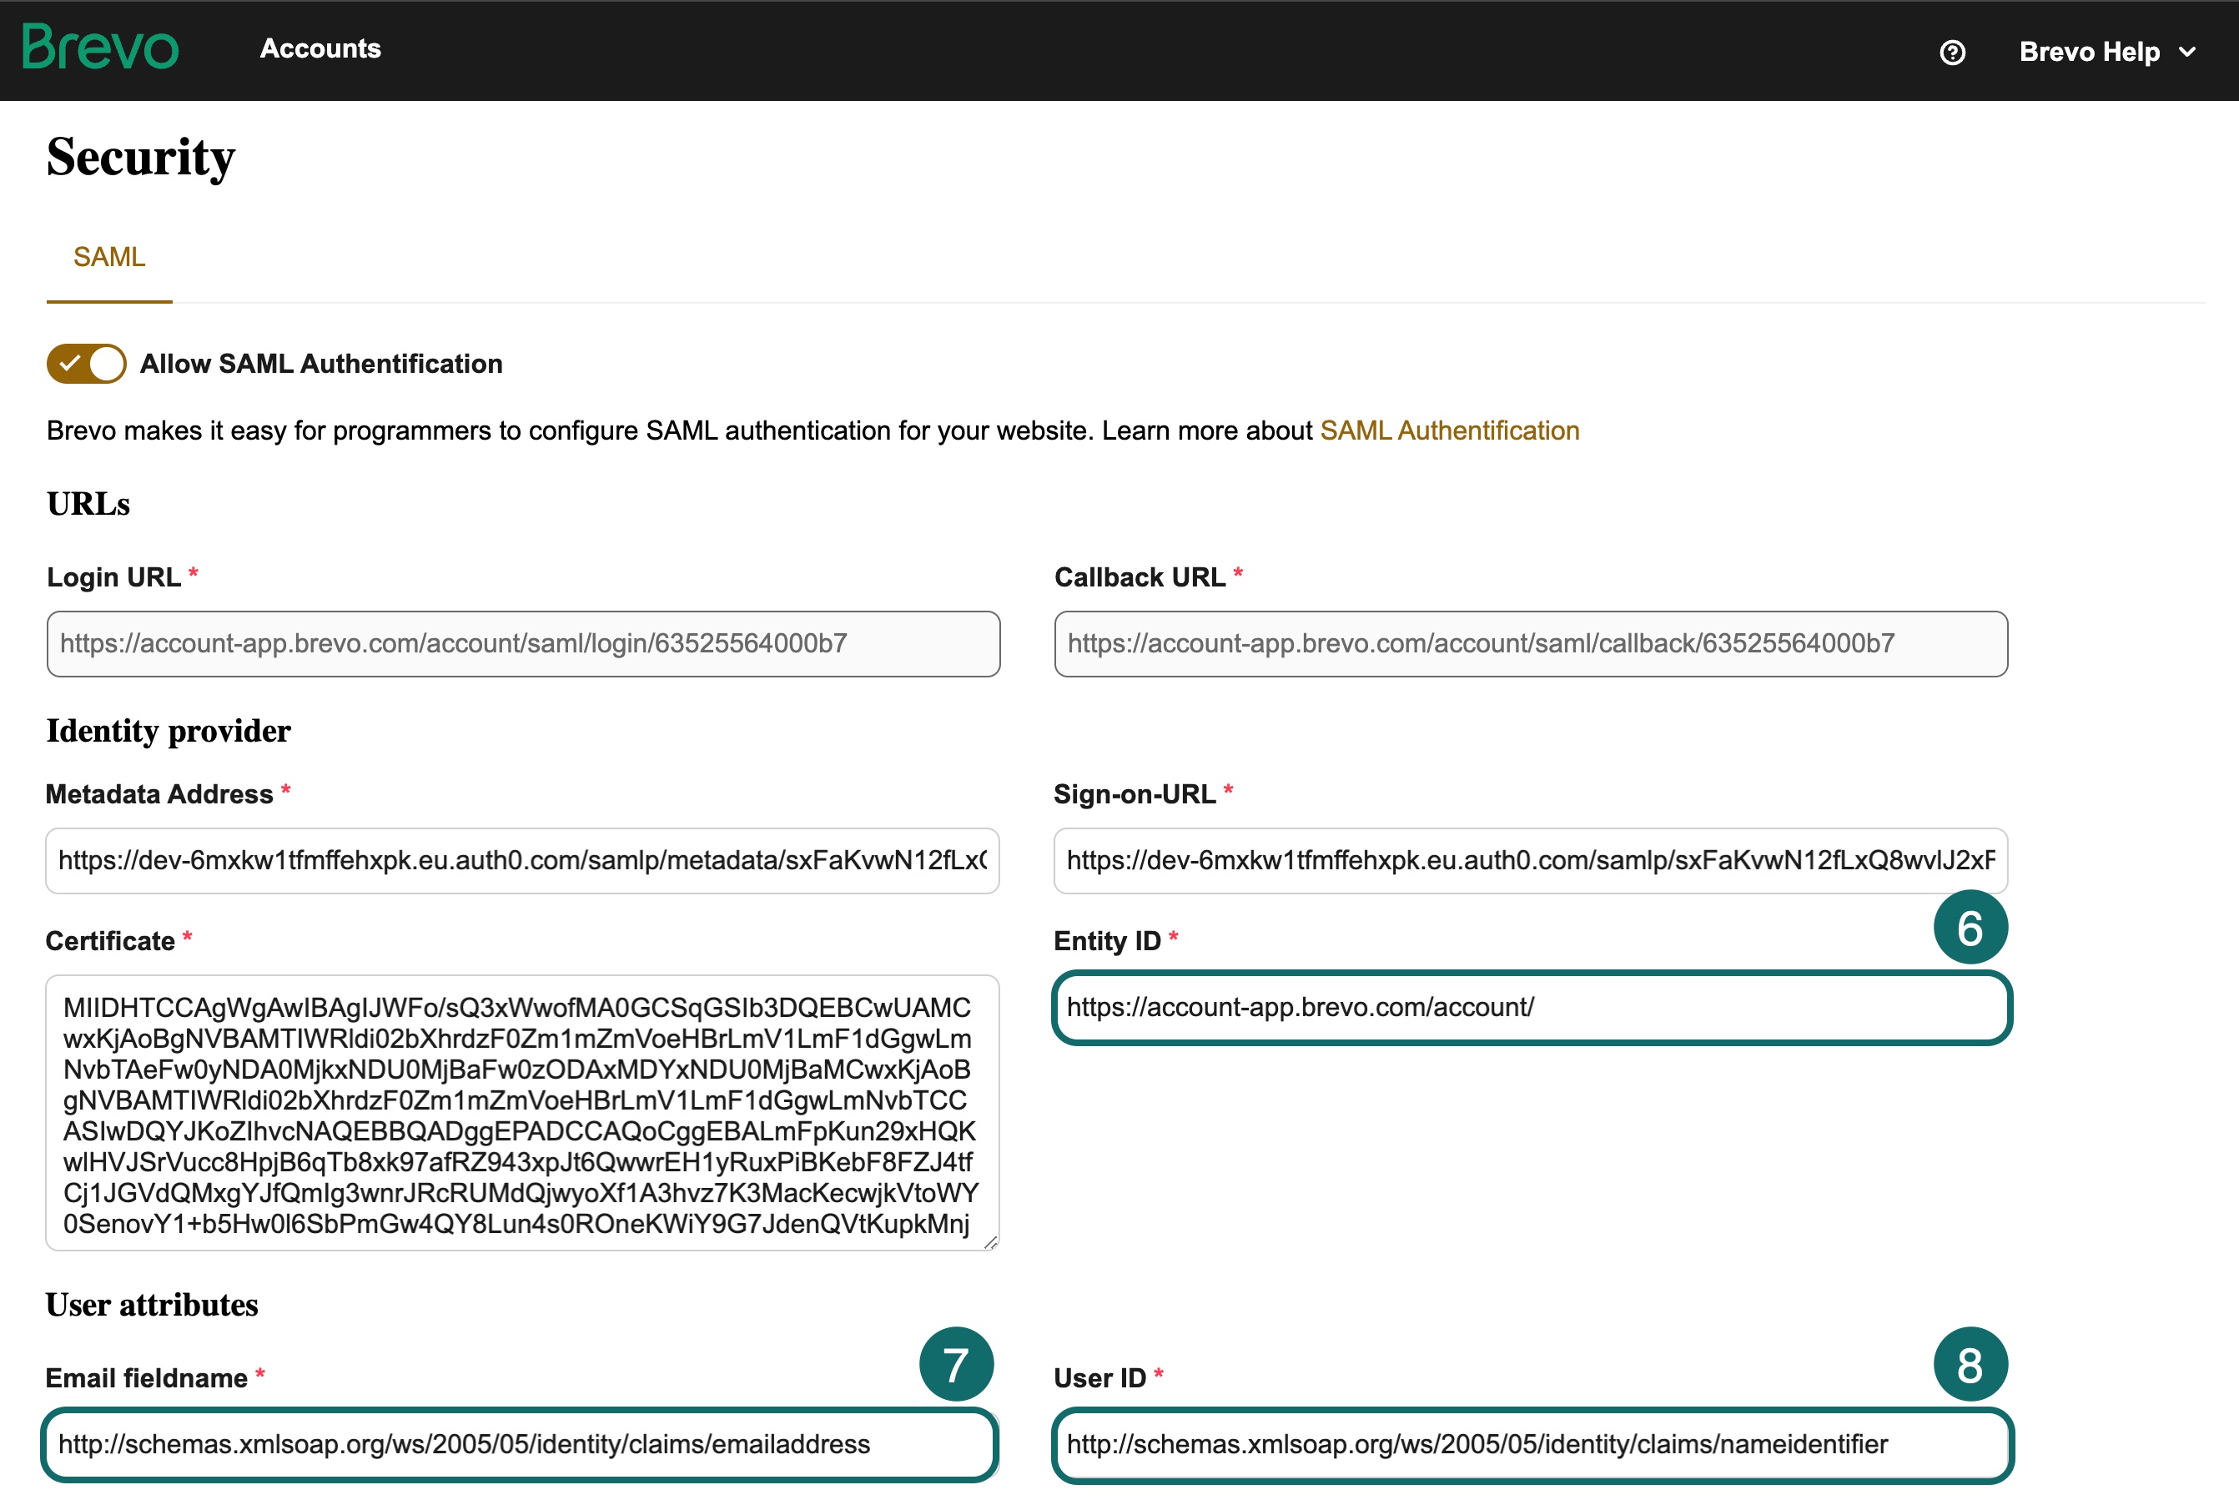This screenshot has width=2239, height=1505.
Task: Click inside the Certificate text area
Action: point(523,1114)
